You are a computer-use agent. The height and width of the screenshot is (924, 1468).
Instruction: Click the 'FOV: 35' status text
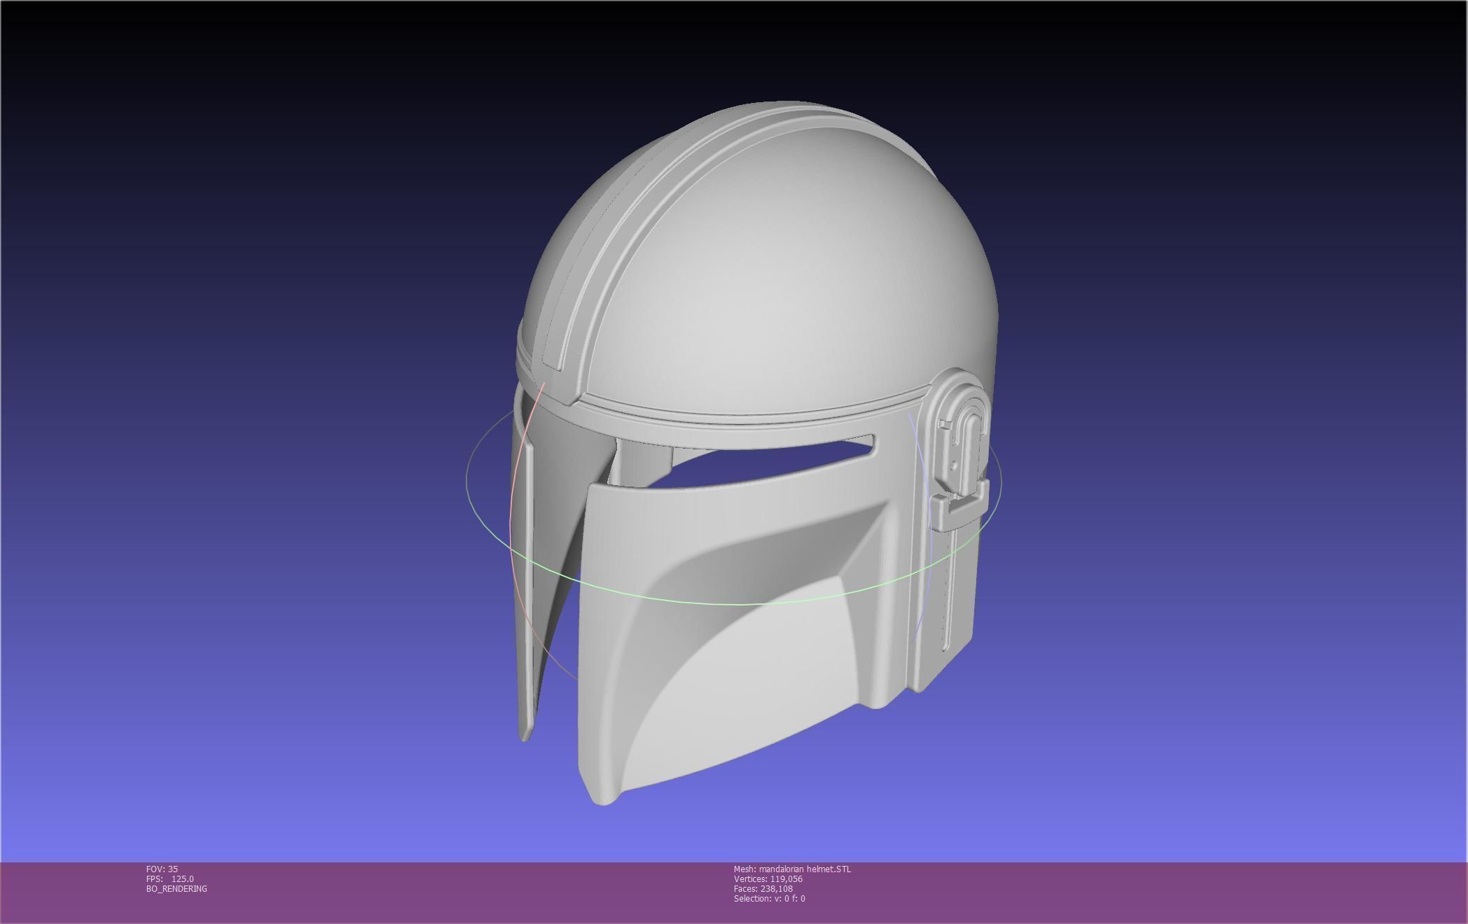(162, 869)
